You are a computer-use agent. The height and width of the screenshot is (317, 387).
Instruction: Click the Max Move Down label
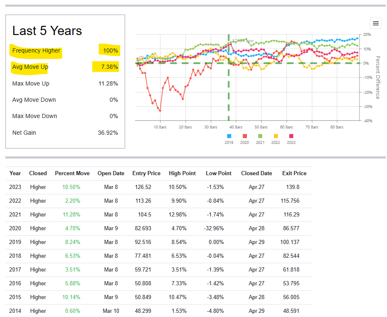[x=35, y=116]
